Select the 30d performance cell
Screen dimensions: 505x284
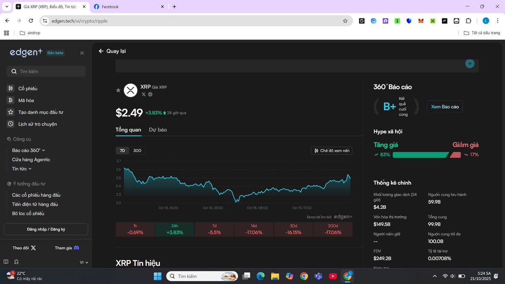pyautogui.click(x=293, y=229)
